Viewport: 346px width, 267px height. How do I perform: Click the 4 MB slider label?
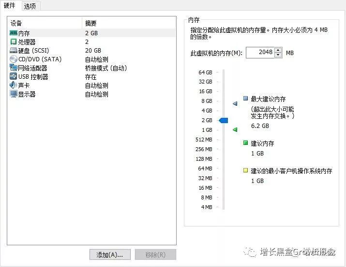coord(207,207)
